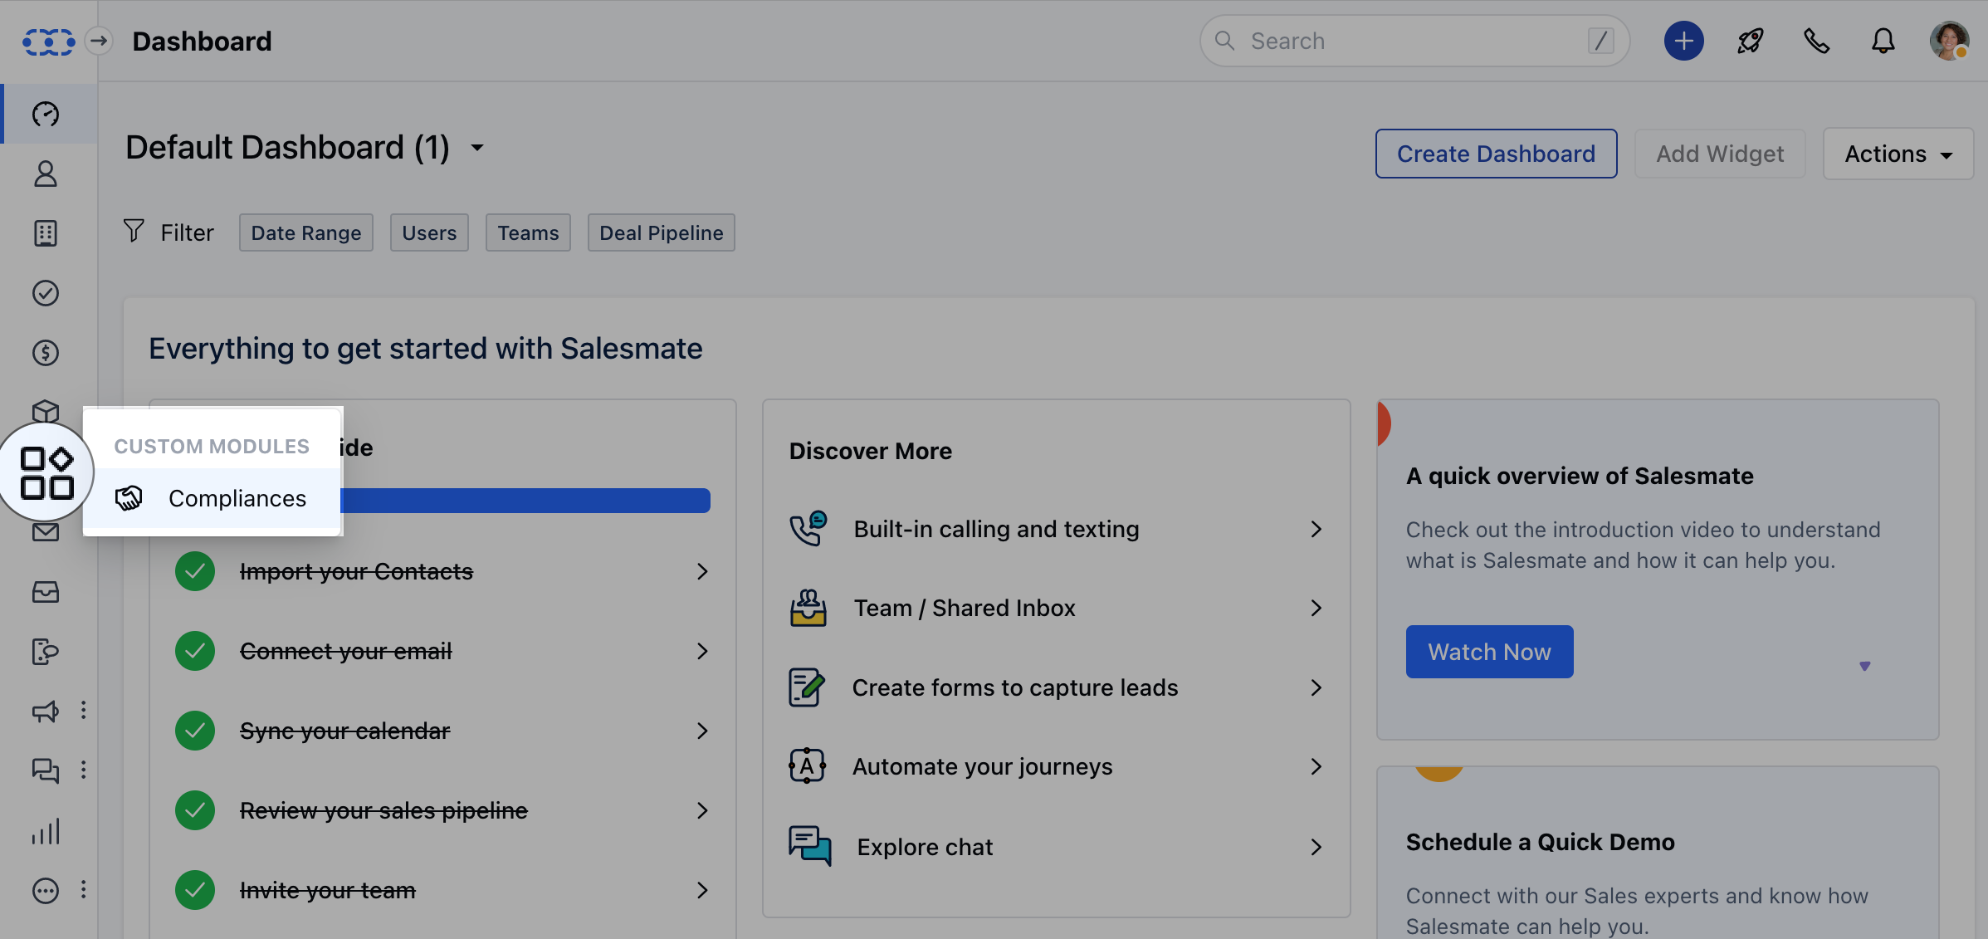Expand Create forms to capture leads chevron

[1316, 687]
